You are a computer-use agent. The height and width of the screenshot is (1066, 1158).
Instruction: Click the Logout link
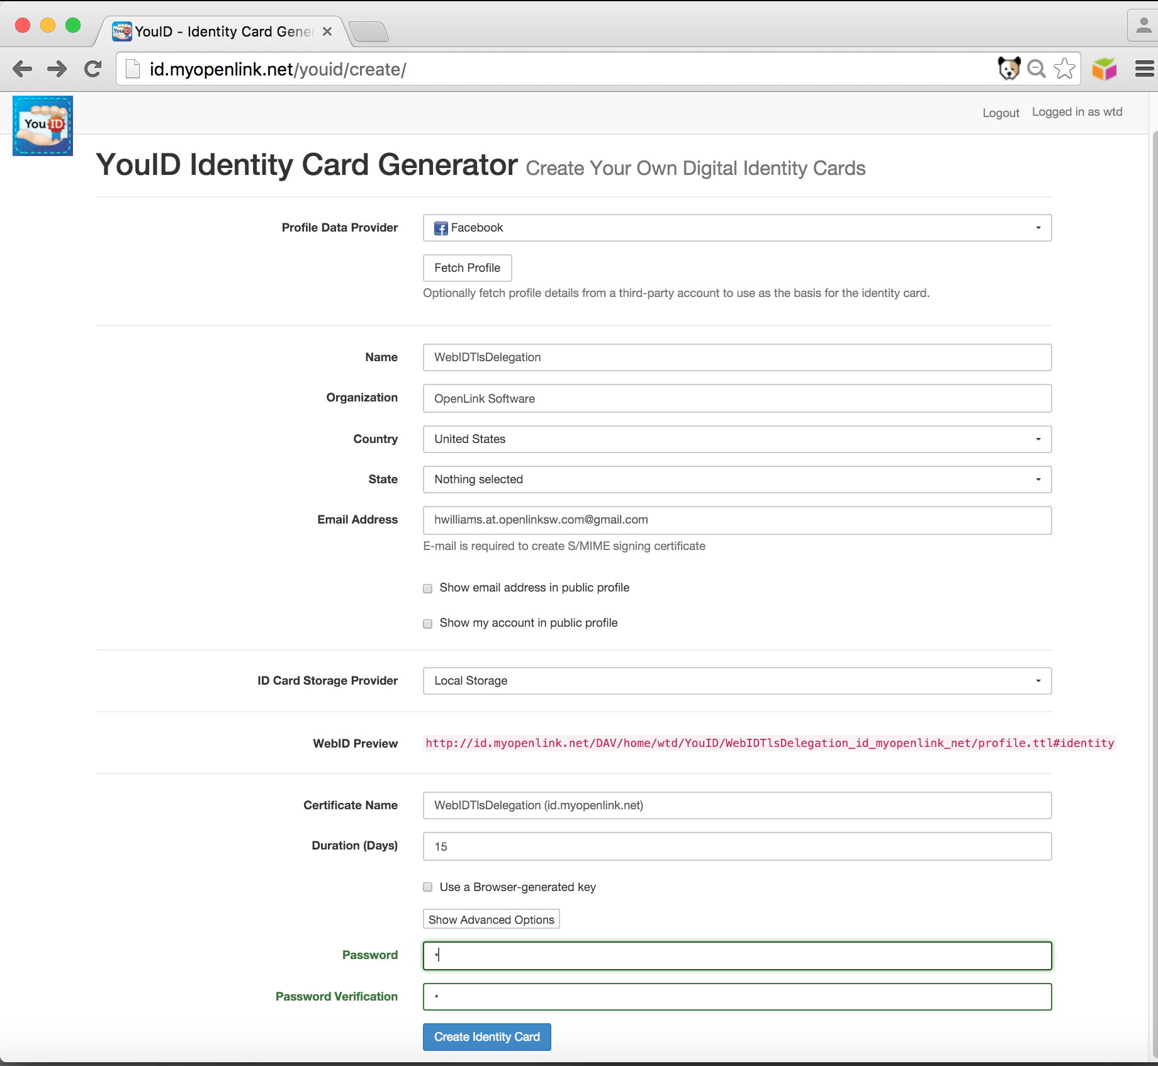1001,113
